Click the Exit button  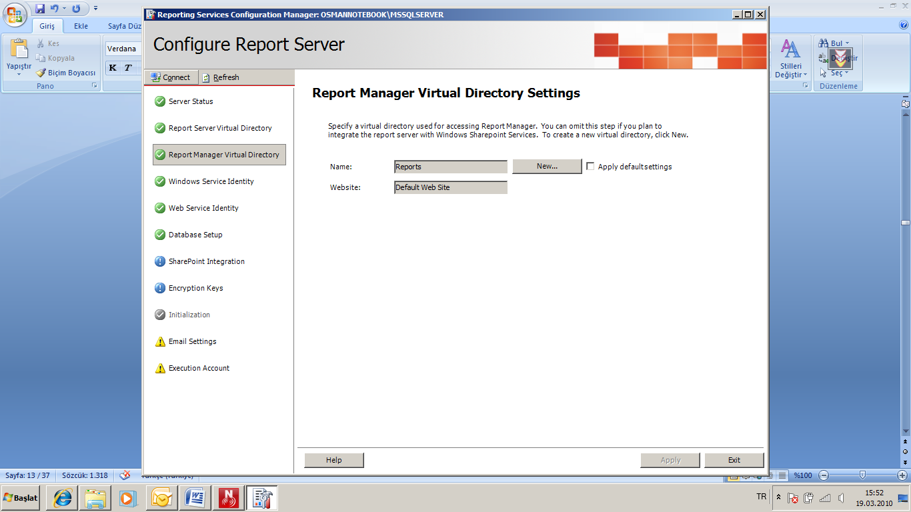point(734,460)
